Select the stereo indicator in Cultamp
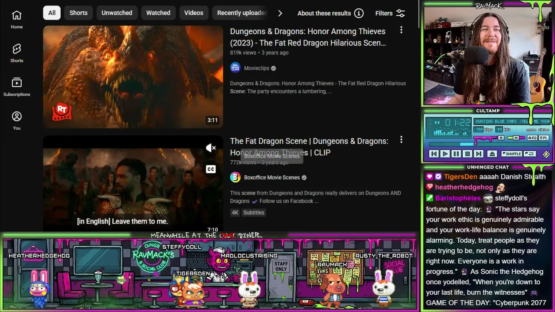The image size is (555, 312). pos(544,130)
